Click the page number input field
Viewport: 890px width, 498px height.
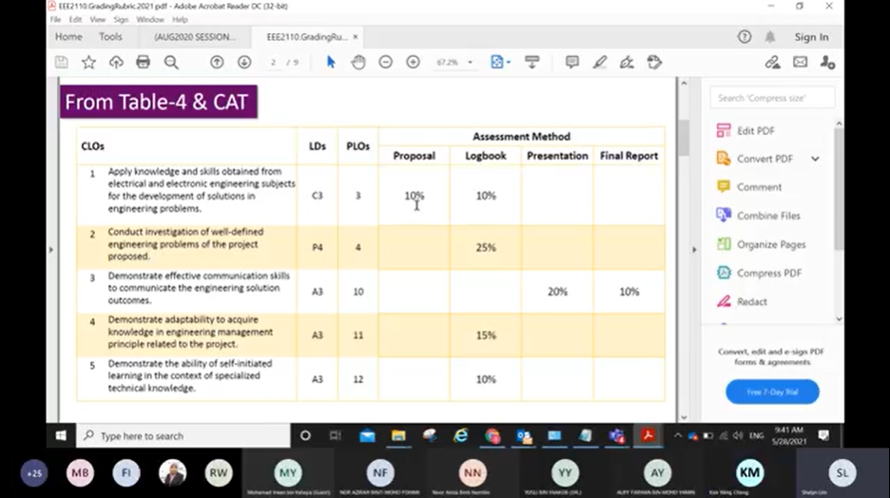[x=274, y=63]
